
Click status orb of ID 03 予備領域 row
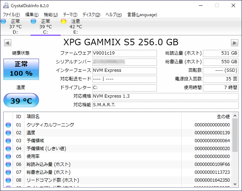pyautogui.click(x=8, y=141)
